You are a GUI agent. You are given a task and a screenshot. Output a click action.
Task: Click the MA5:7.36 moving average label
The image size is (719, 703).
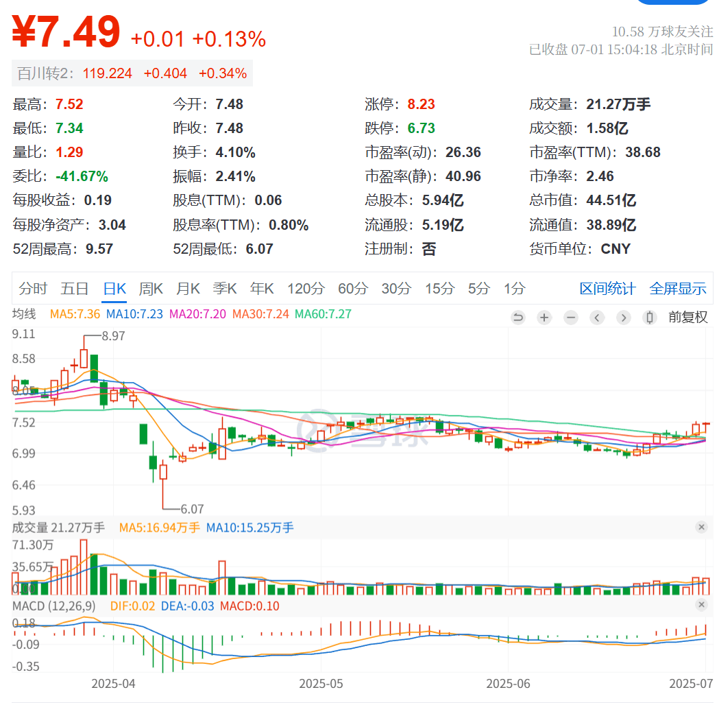coord(75,314)
